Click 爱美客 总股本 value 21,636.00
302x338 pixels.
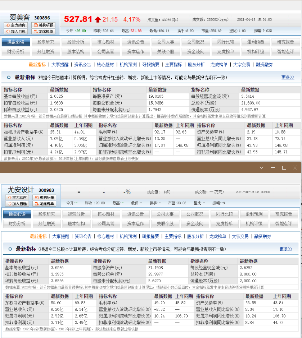click(x=251, y=103)
